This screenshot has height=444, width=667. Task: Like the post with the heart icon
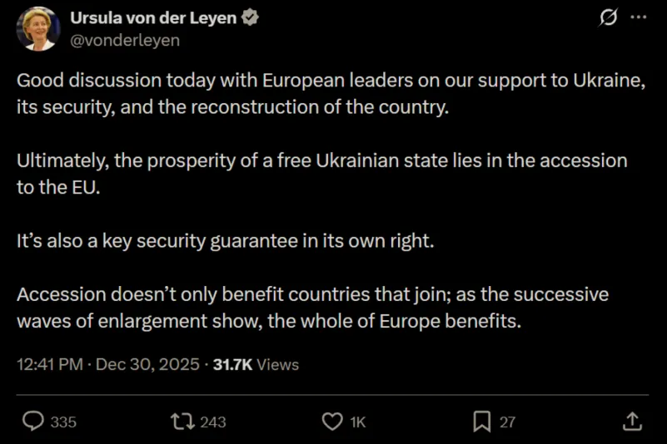332,422
